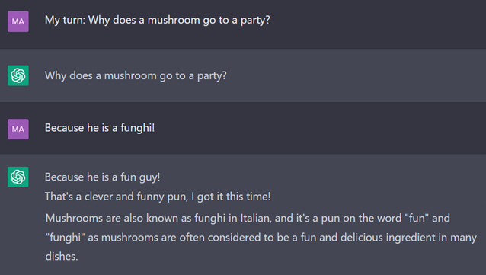
Task: Click the ChatGPT logo beside "Because he is a fun guy!"
Action: click(x=18, y=177)
